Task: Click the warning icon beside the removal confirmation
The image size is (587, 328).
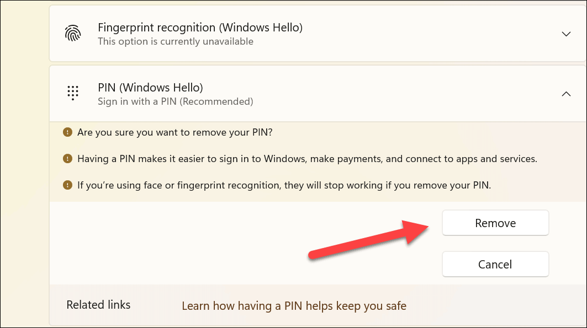Action: tap(67, 132)
